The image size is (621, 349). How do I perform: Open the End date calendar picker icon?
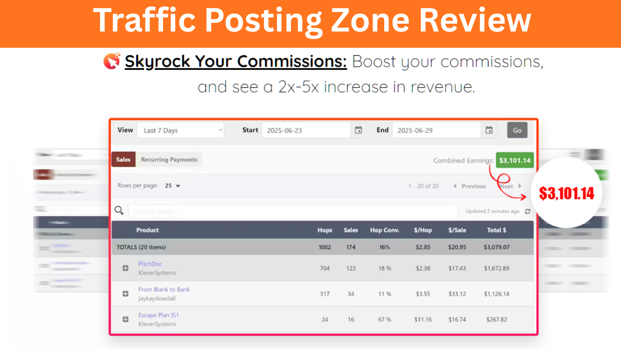click(489, 130)
